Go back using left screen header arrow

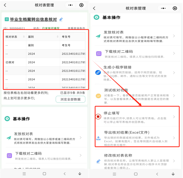point(5,5)
